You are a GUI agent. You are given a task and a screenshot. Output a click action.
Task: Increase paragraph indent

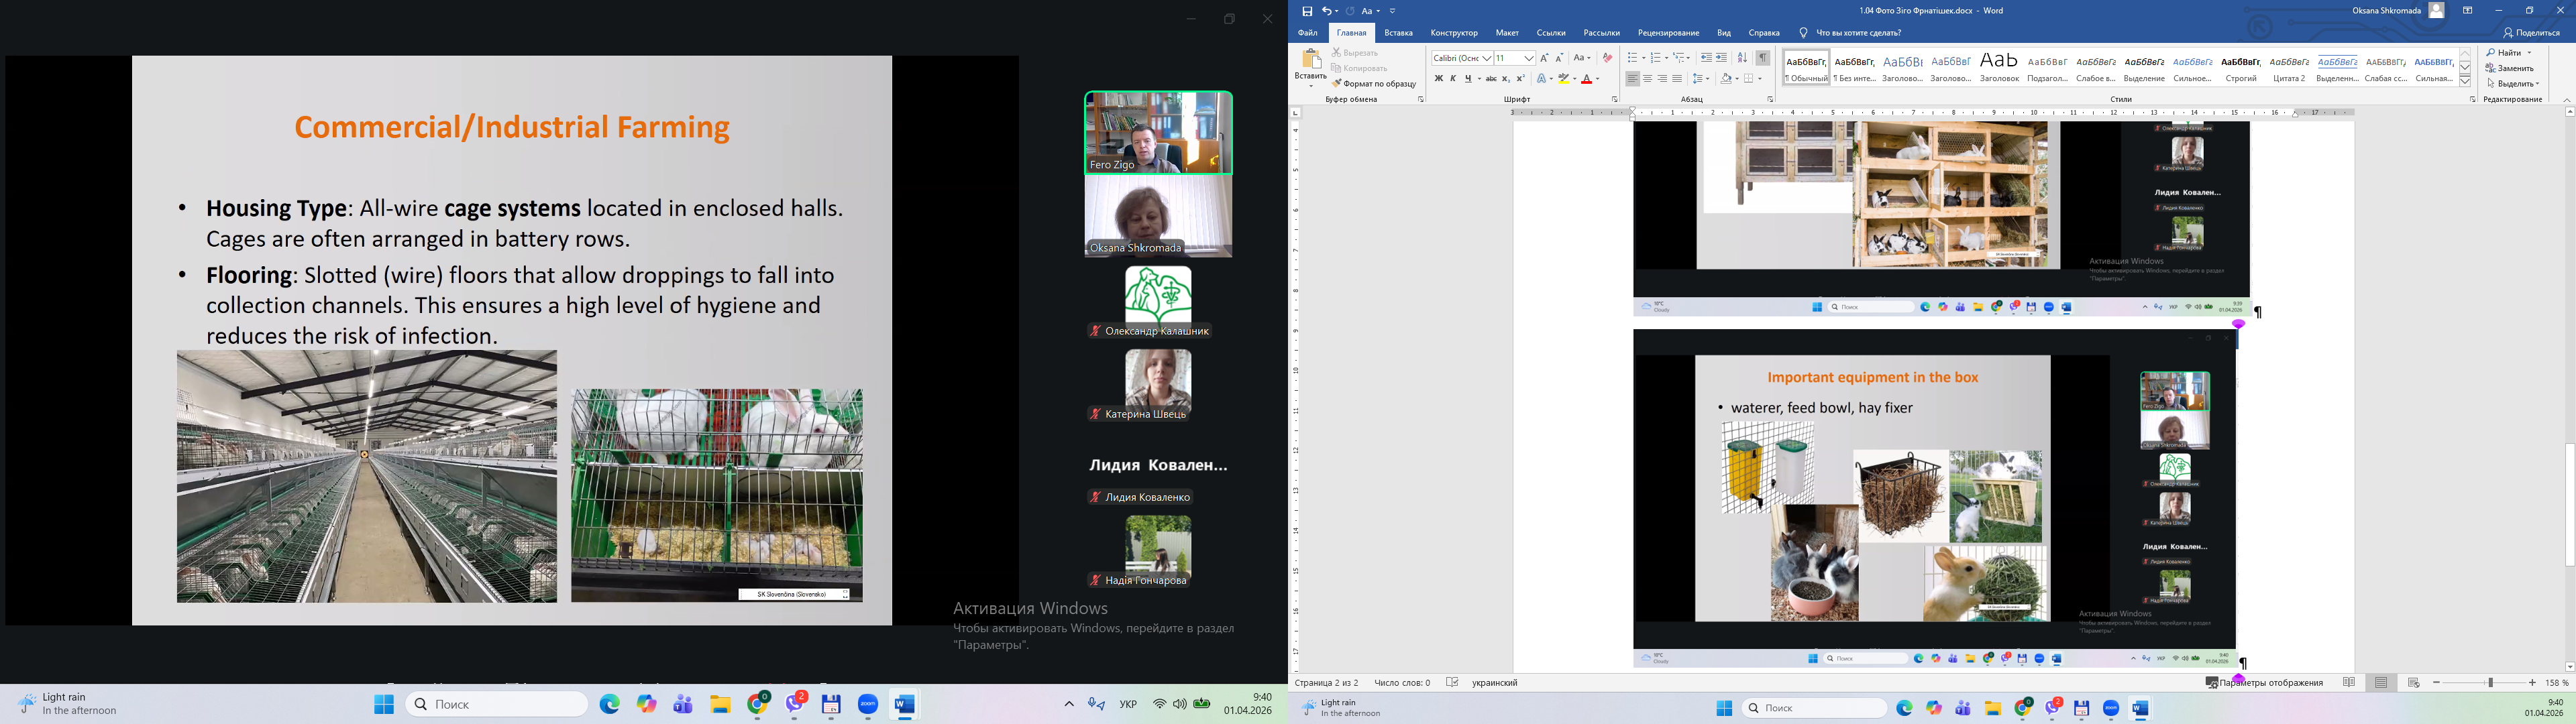(x=1721, y=58)
